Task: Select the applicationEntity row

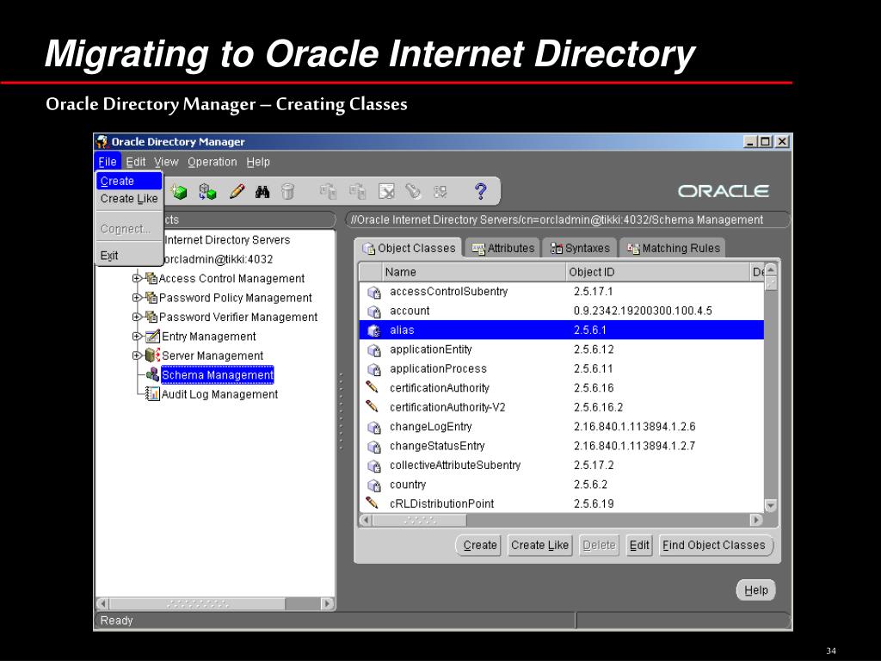Action: (562, 349)
